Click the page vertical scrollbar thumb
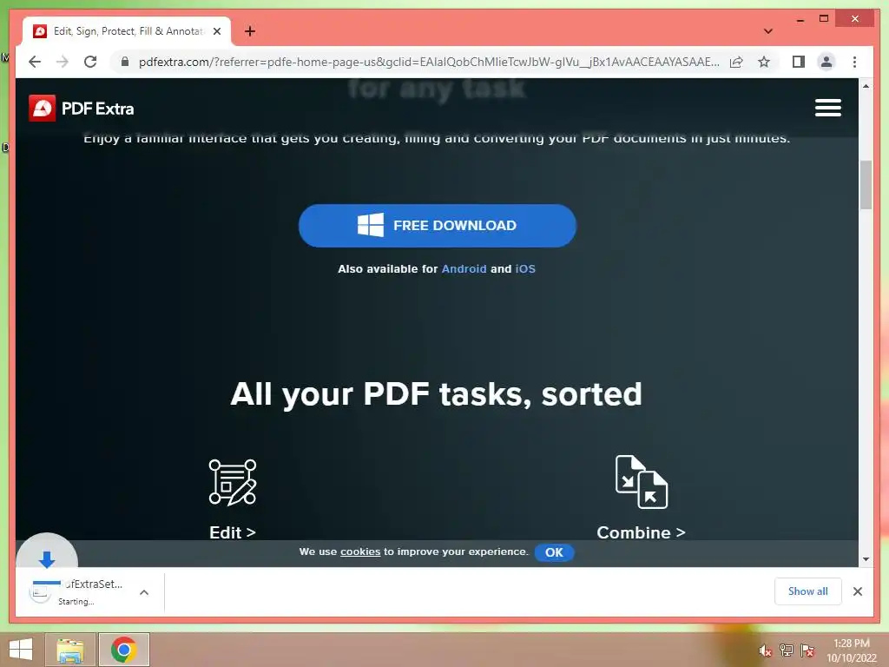Viewport: 889px width, 667px height. pos(866,185)
